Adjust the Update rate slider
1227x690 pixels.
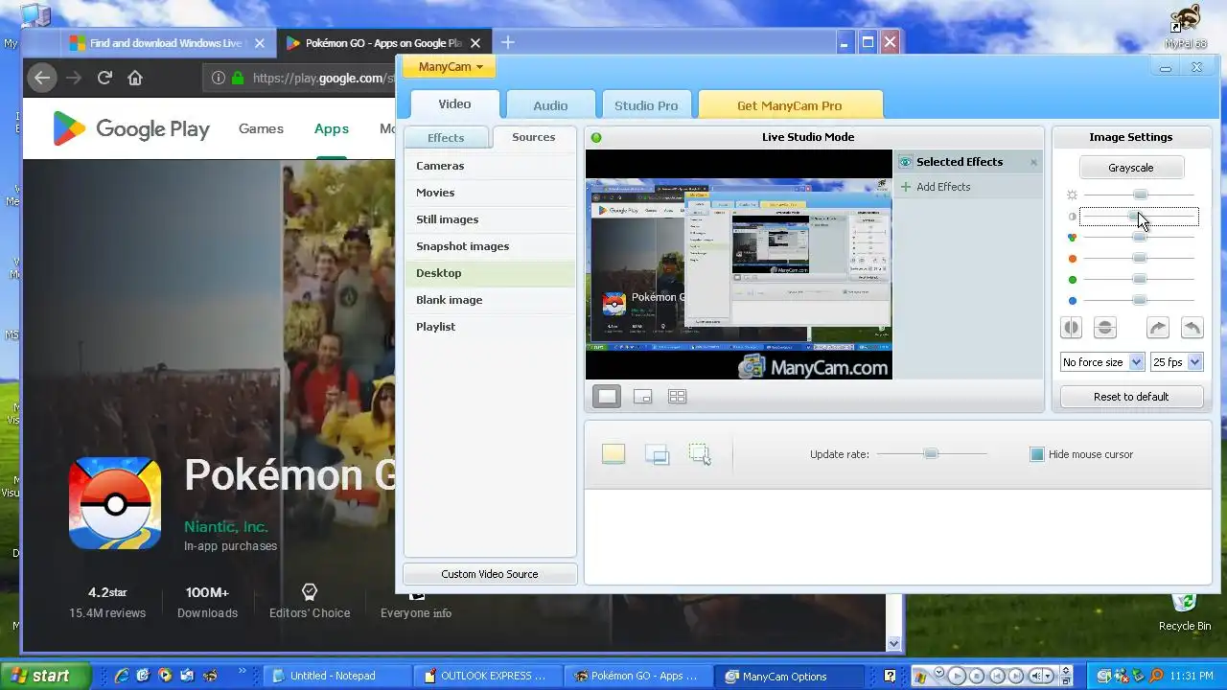point(931,453)
